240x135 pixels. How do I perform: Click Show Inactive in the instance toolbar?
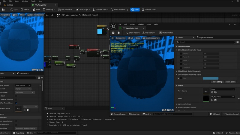point(133,33)
